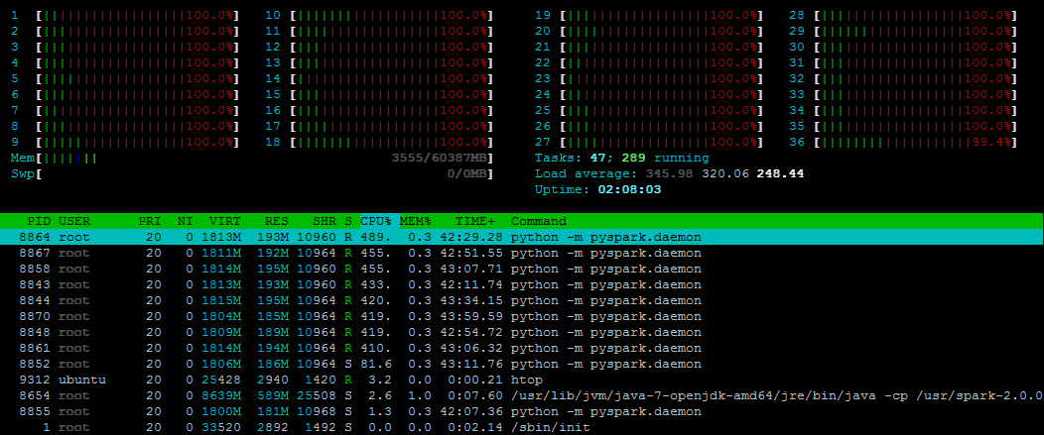Click the RES column header
Screen dimensions: 1044x435
(276, 221)
